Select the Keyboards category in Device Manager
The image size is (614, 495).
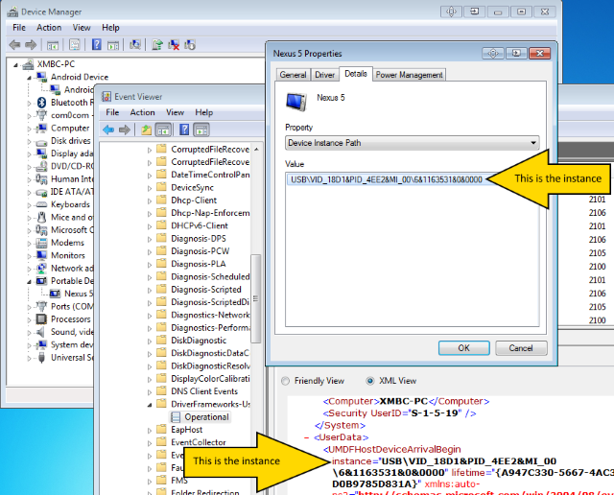click(x=70, y=204)
